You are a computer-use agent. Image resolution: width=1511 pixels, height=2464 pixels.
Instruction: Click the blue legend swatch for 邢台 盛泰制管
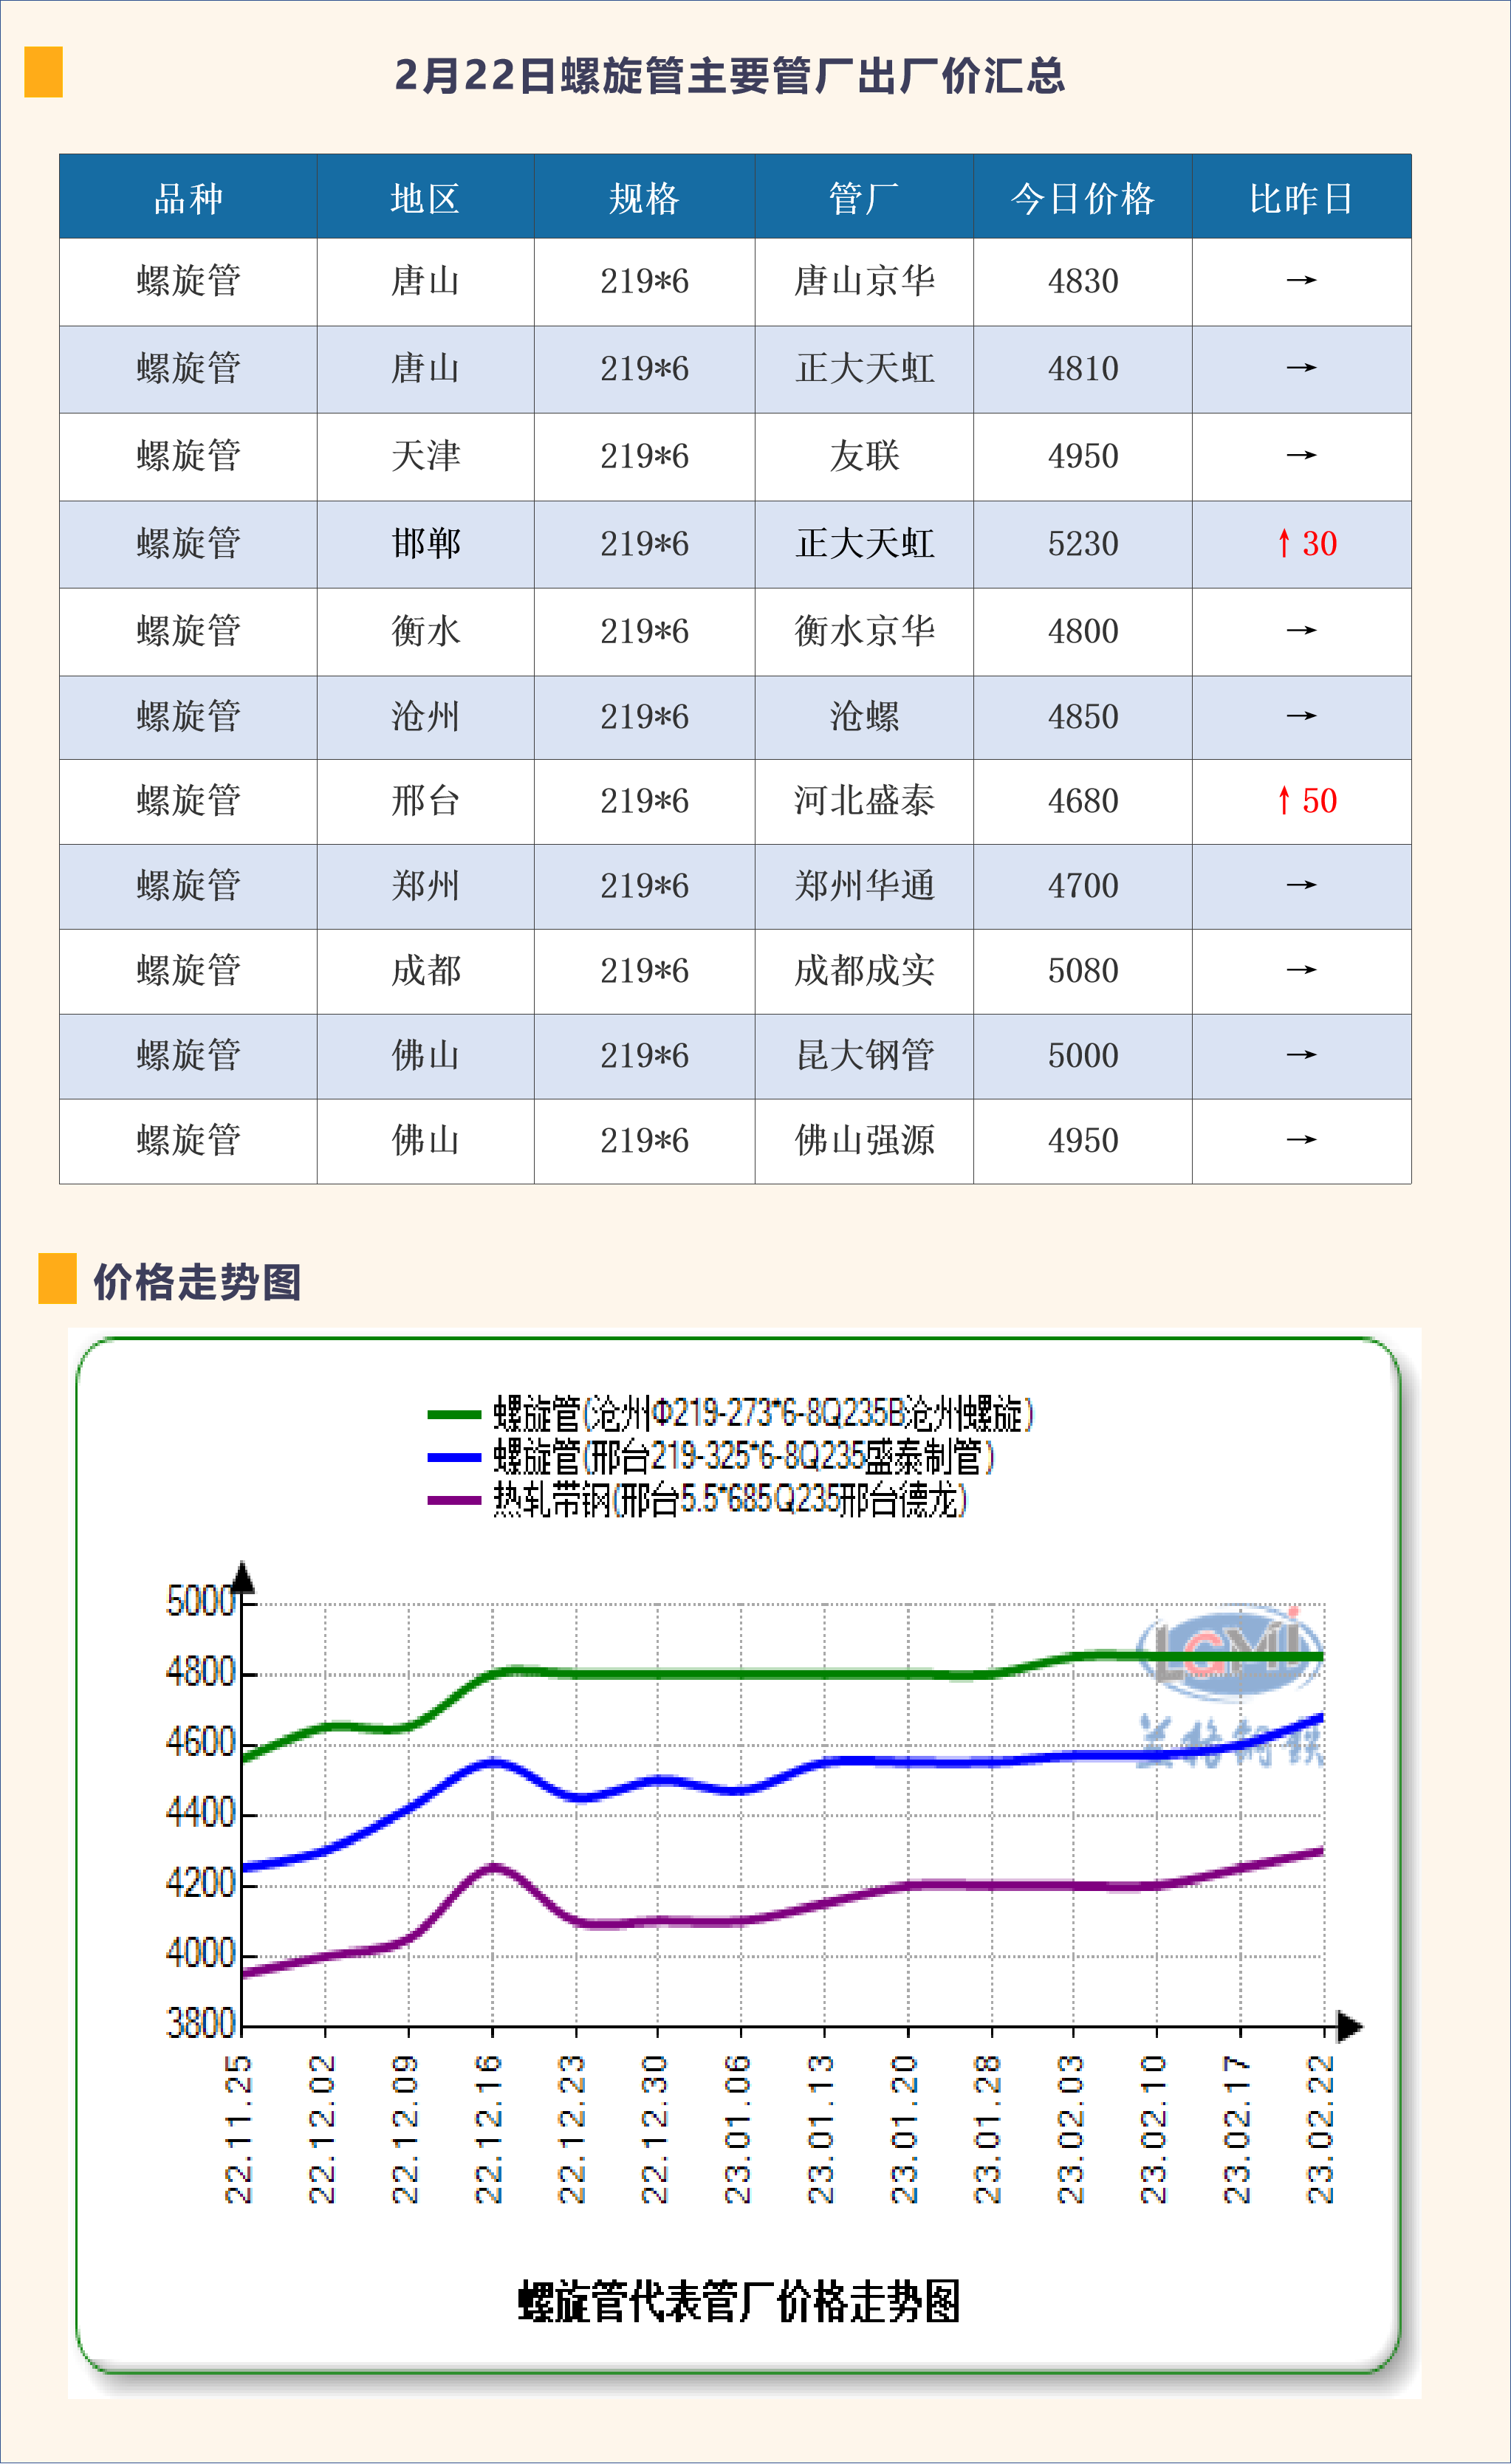[x=454, y=1457]
